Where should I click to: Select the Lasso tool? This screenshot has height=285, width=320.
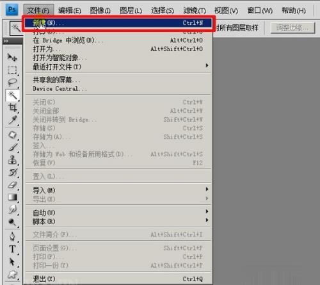point(12,82)
